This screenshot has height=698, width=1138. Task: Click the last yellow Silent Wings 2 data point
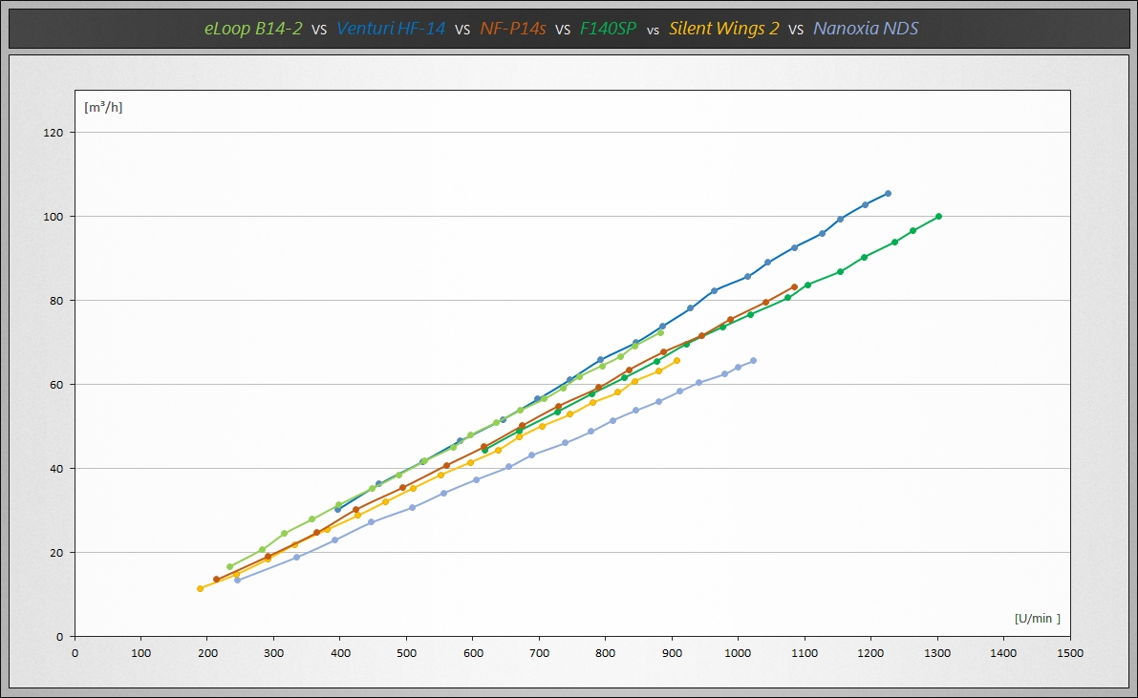click(677, 361)
